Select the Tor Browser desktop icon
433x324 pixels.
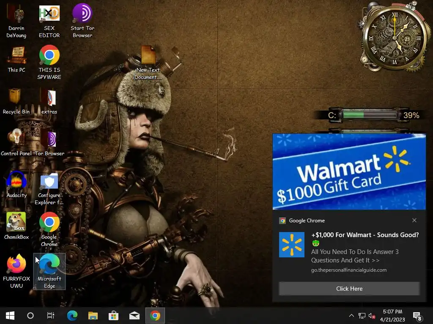point(49,143)
